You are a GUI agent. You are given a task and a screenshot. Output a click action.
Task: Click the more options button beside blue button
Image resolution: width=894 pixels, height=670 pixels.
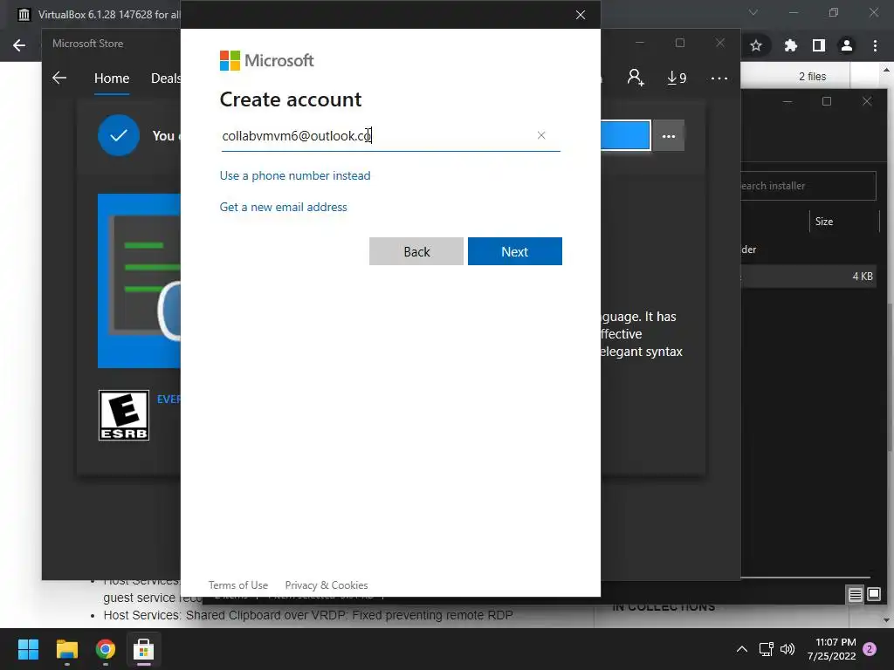tap(668, 135)
